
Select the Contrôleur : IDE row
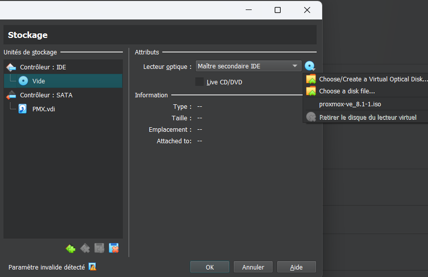pyautogui.click(x=63, y=67)
